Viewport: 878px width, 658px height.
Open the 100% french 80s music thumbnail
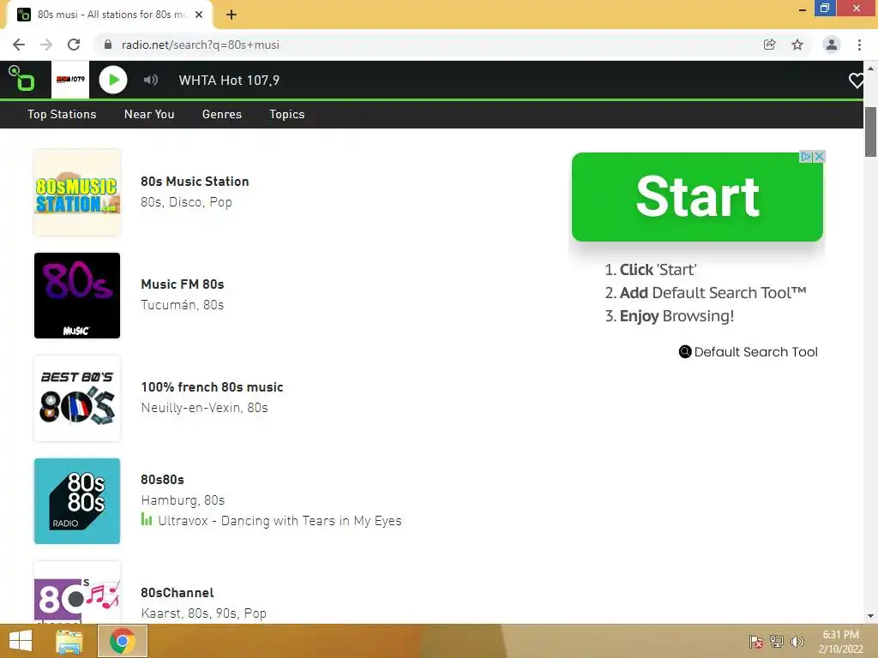tap(77, 398)
